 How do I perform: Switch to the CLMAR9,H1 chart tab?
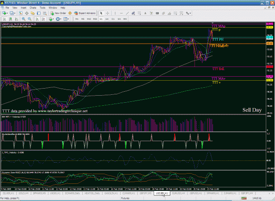[x=128, y=193]
